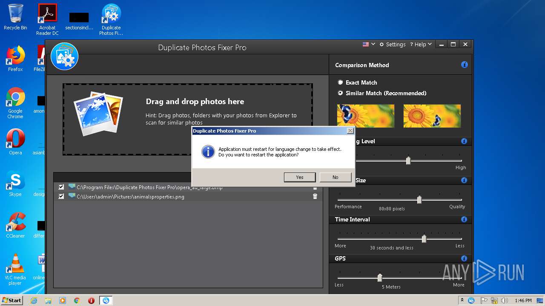Open VLC media player desktop shortcut

pos(15,269)
